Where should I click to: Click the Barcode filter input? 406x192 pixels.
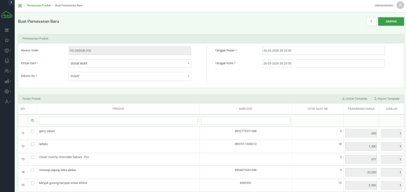pyautogui.click(x=246, y=121)
